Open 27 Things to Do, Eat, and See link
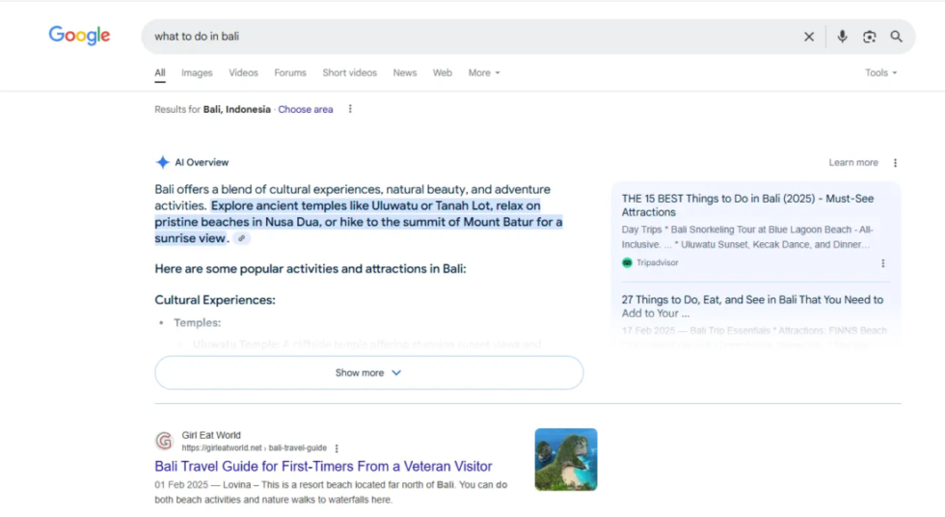945x517 pixels. click(752, 306)
